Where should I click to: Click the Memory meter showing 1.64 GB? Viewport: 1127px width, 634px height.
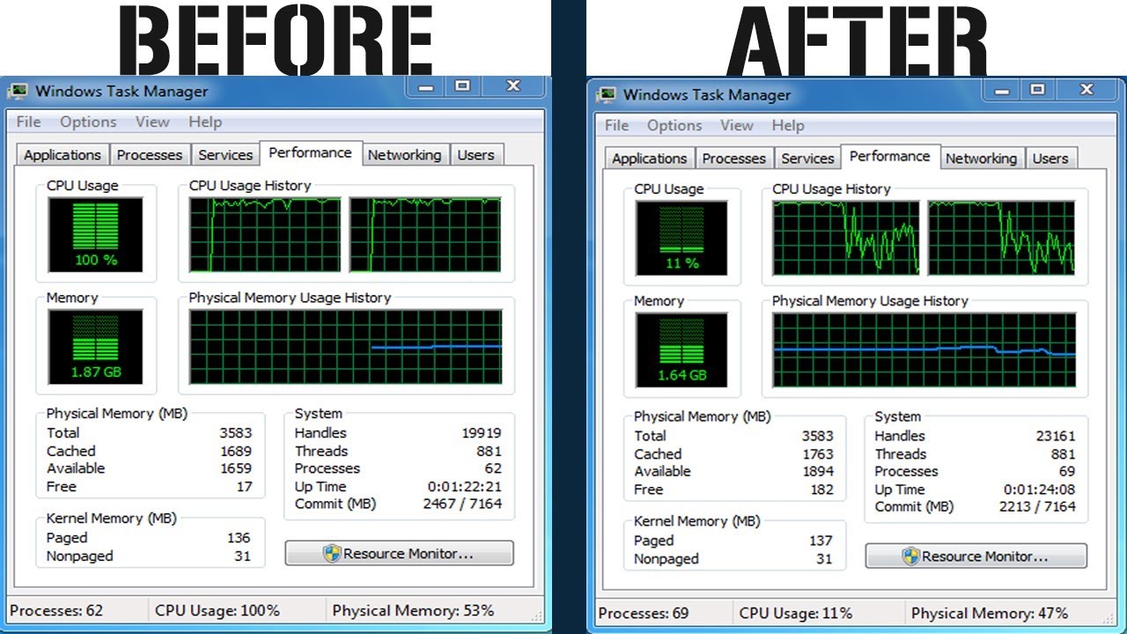coord(682,350)
